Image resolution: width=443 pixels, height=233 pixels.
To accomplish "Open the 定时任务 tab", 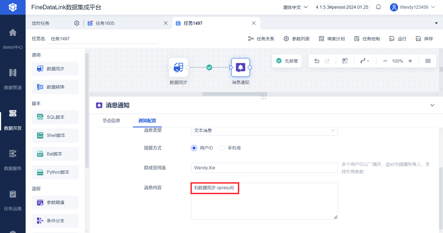I will tap(41, 23).
